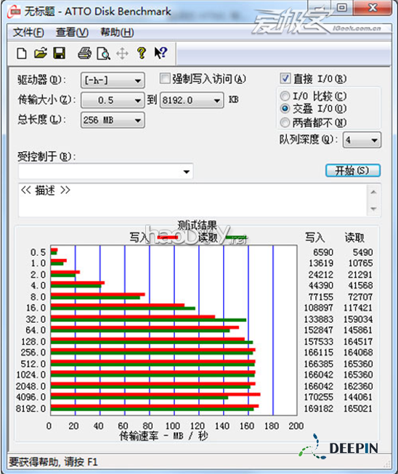Click the write value 169182
Viewport: 398px width, 474px height.
(319, 409)
